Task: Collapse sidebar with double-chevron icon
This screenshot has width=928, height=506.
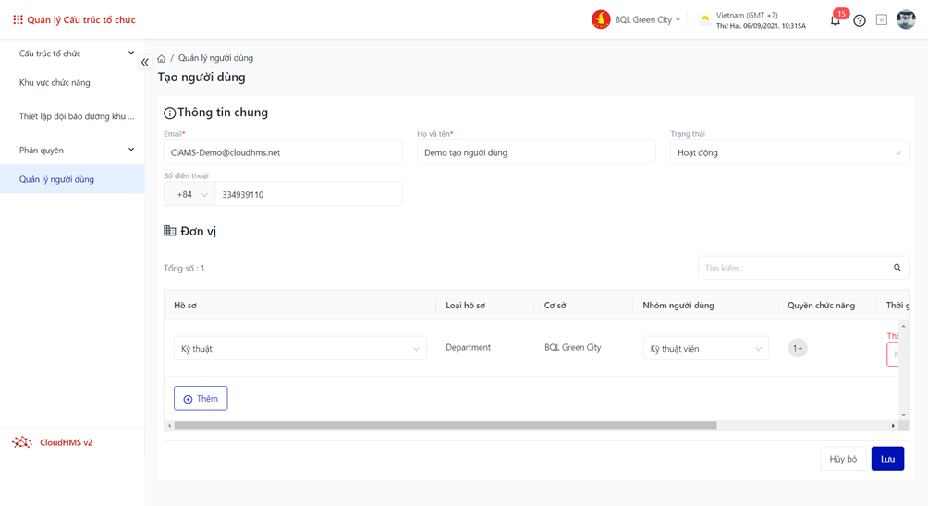Action: [145, 62]
